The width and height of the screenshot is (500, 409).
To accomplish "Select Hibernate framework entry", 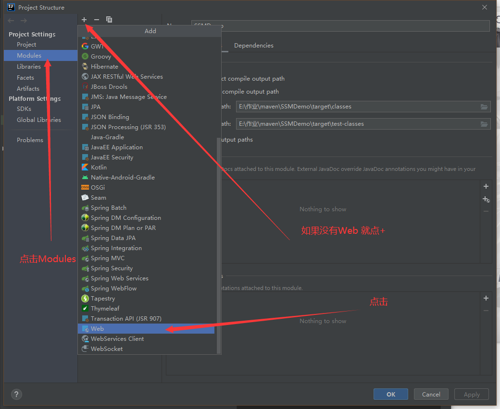I will point(146,67).
